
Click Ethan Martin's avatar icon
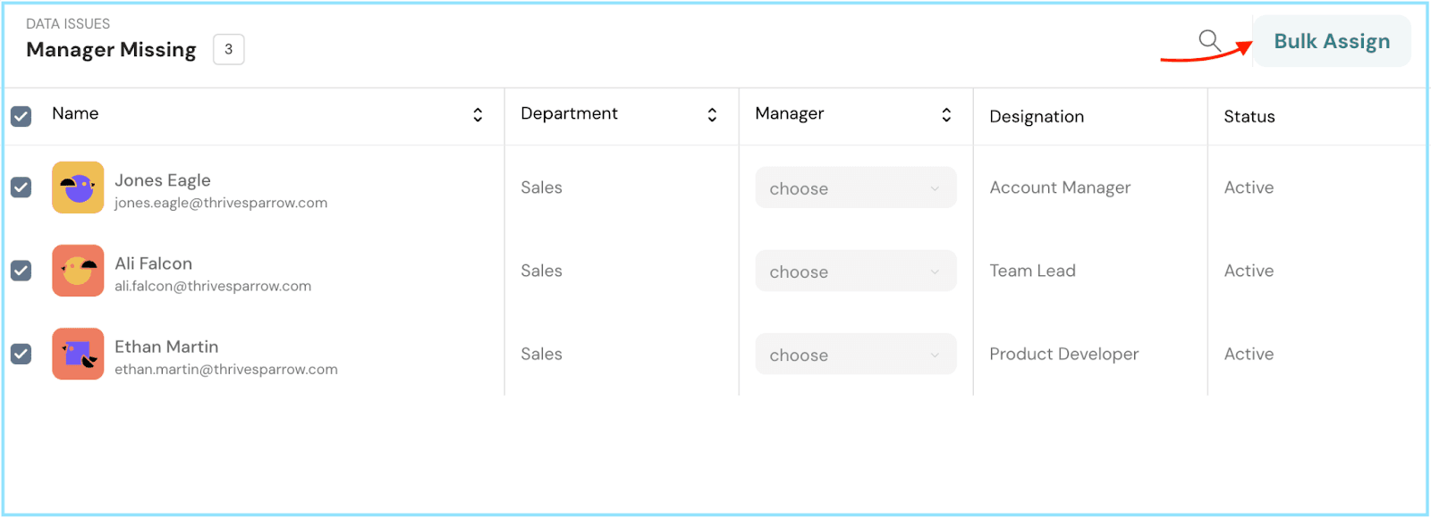(78, 354)
